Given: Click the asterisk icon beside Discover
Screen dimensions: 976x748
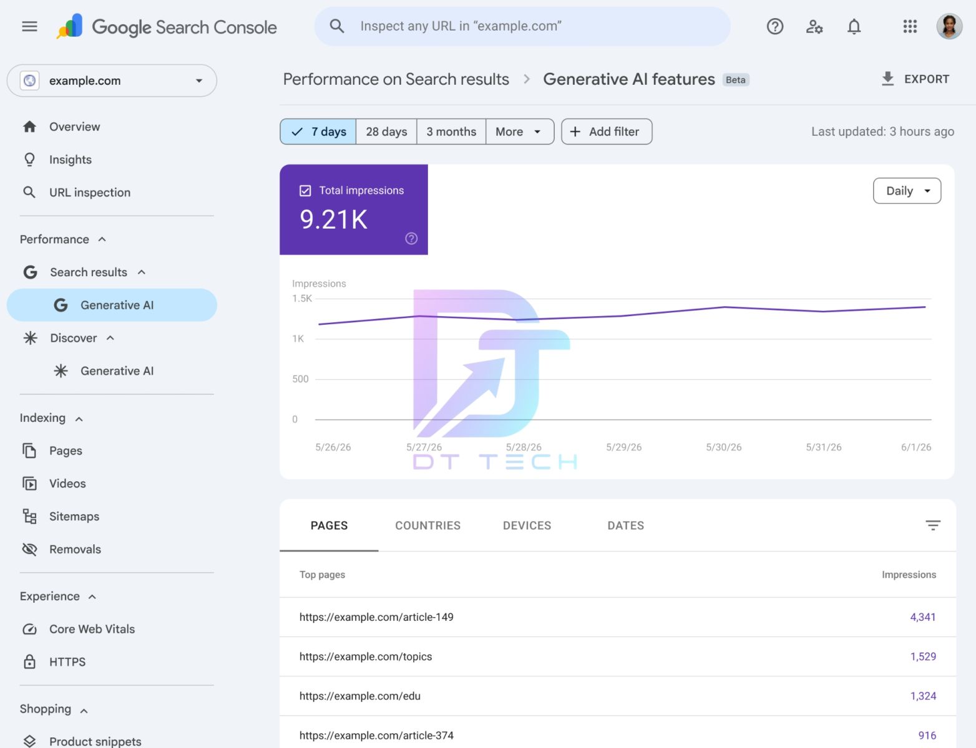Looking at the screenshot, I should (30, 338).
